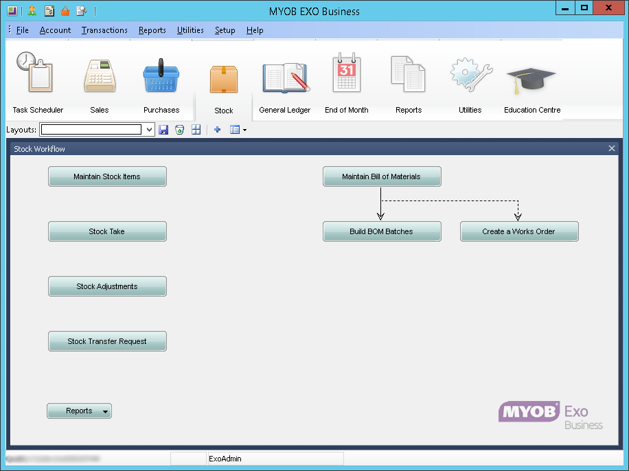Open the debtor account person icon

coord(32,11)
